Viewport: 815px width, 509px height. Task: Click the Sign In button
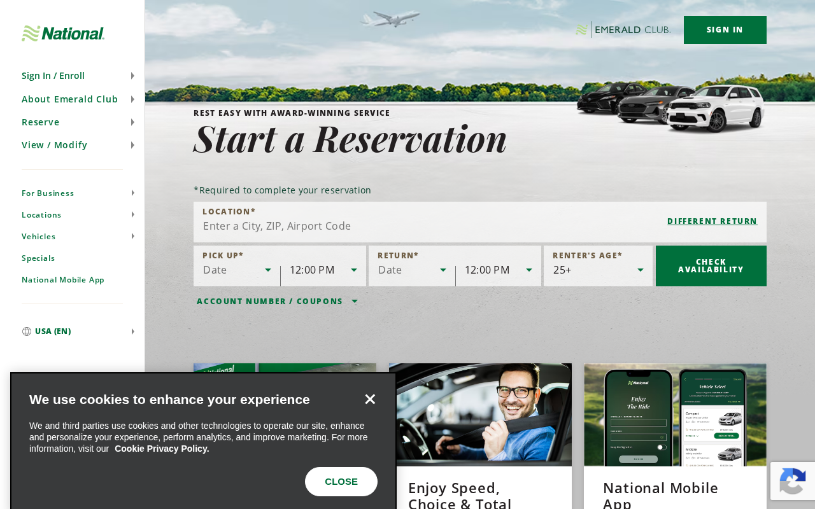725,30
